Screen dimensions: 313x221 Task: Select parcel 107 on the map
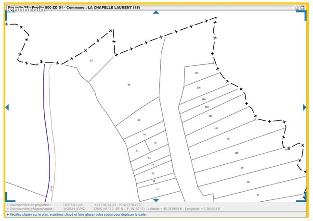click(x=196, y=73)
